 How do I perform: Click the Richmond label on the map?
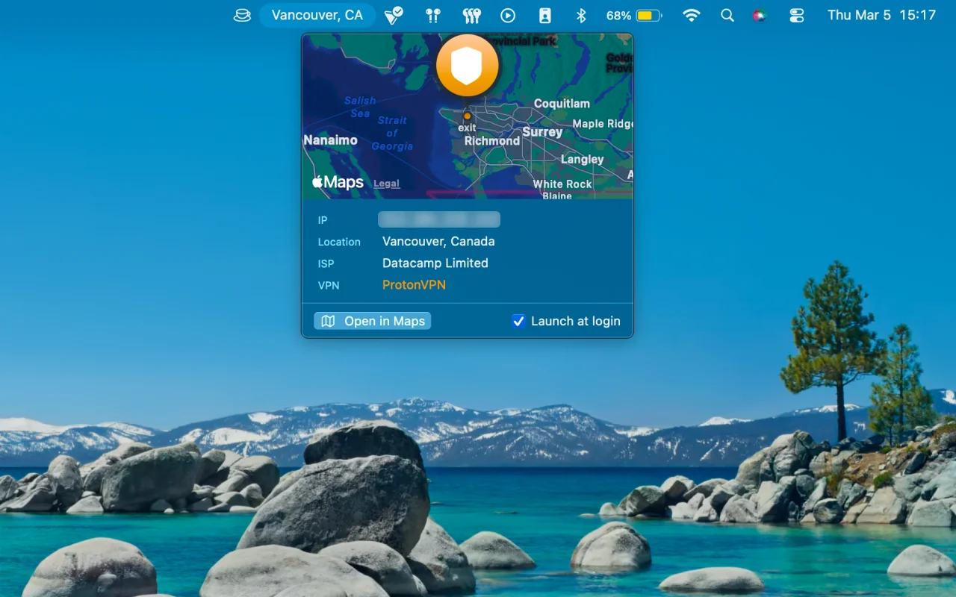(492, 141)
